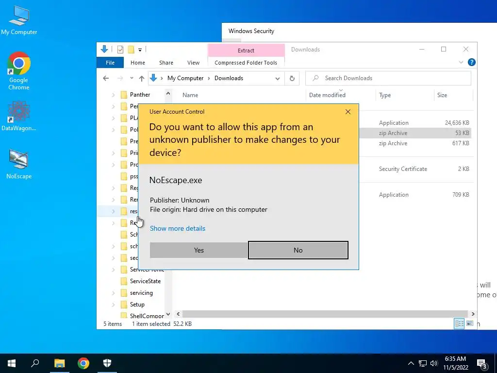This screenshot has height=373, width=497.
Task: Sort by the Size column header
Action: click(x=442, y=95)
